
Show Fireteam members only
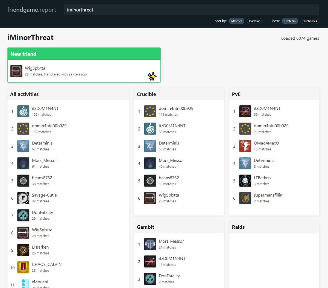click(290, 21)
